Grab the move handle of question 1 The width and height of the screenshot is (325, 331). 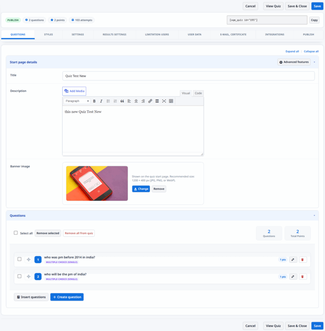(x=28, y=259)
